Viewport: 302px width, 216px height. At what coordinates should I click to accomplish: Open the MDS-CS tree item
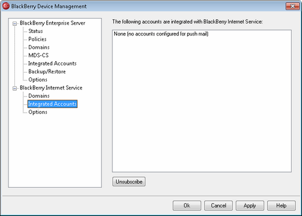pos(38,55)
